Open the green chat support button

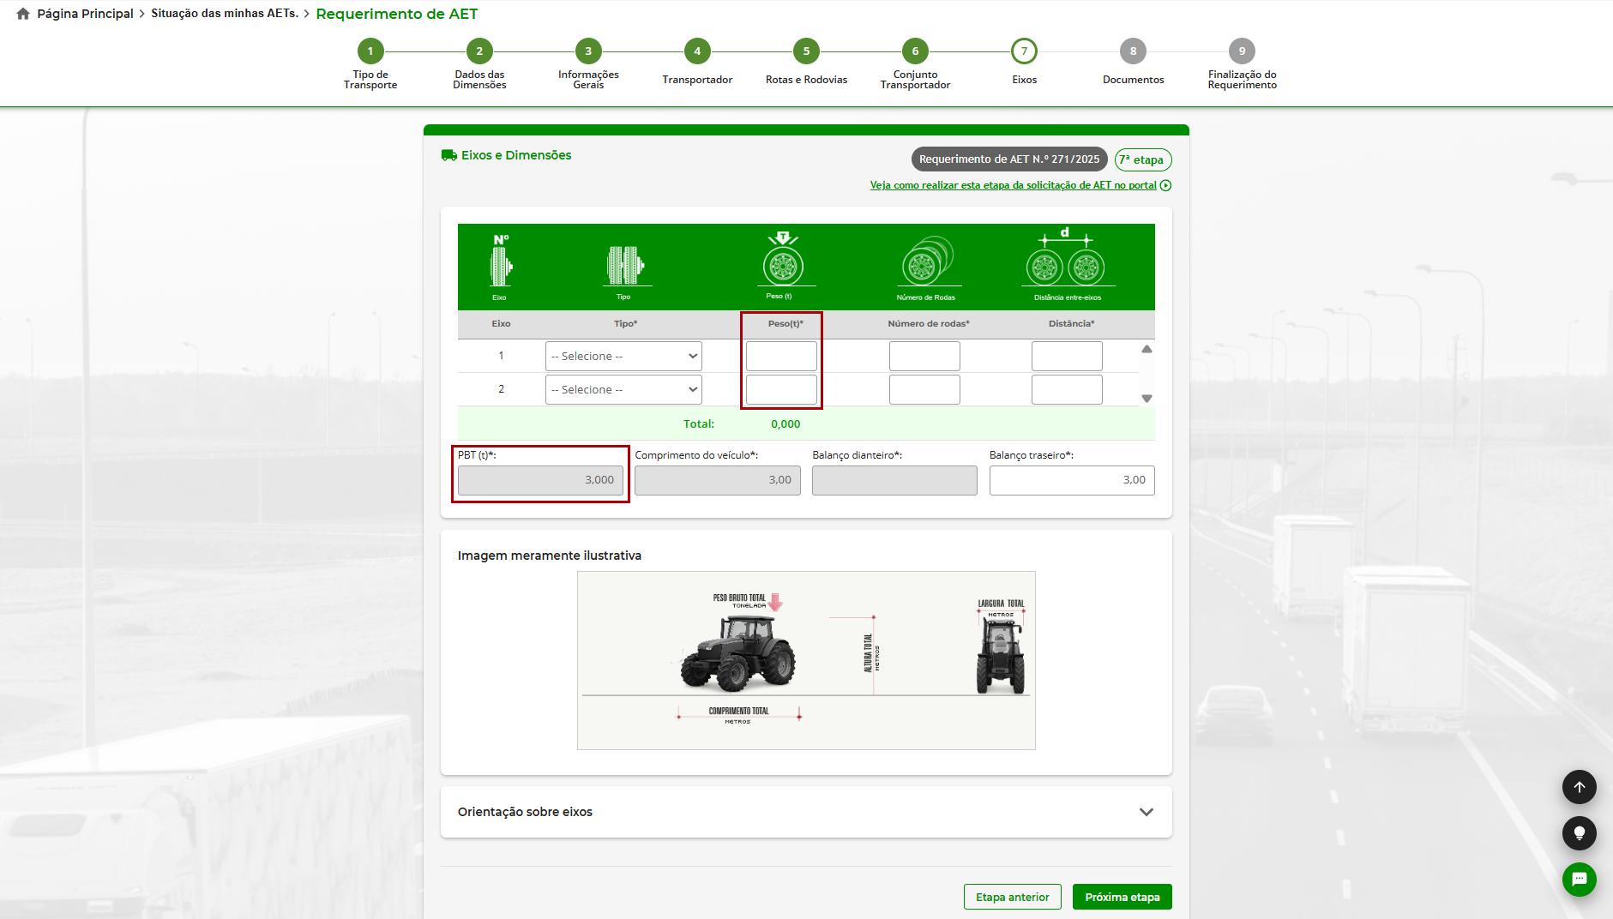click(x=1579, y=880)
